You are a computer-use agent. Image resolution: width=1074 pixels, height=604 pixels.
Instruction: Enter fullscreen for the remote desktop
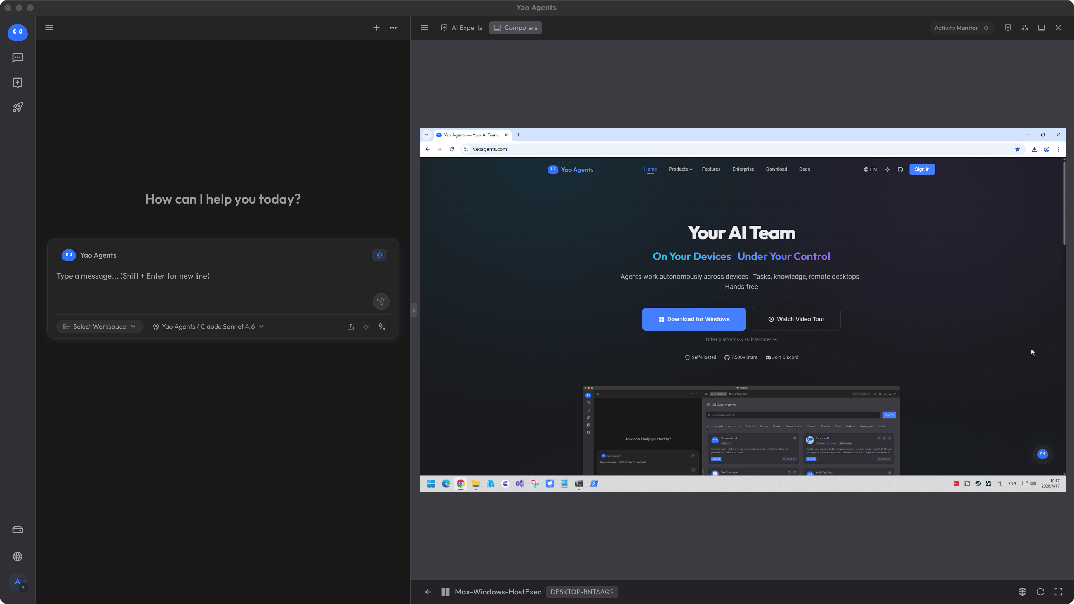pyautogui.click(x=1058, y=592)
